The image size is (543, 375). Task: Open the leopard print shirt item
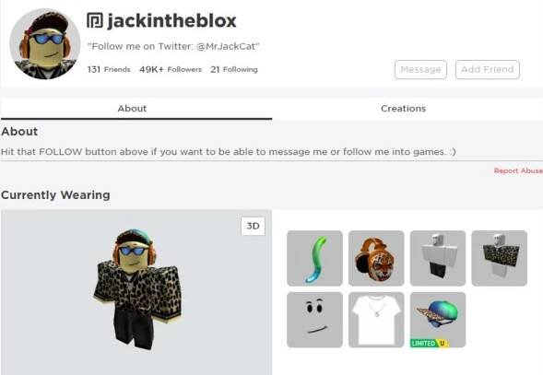[x=499, y=258]
